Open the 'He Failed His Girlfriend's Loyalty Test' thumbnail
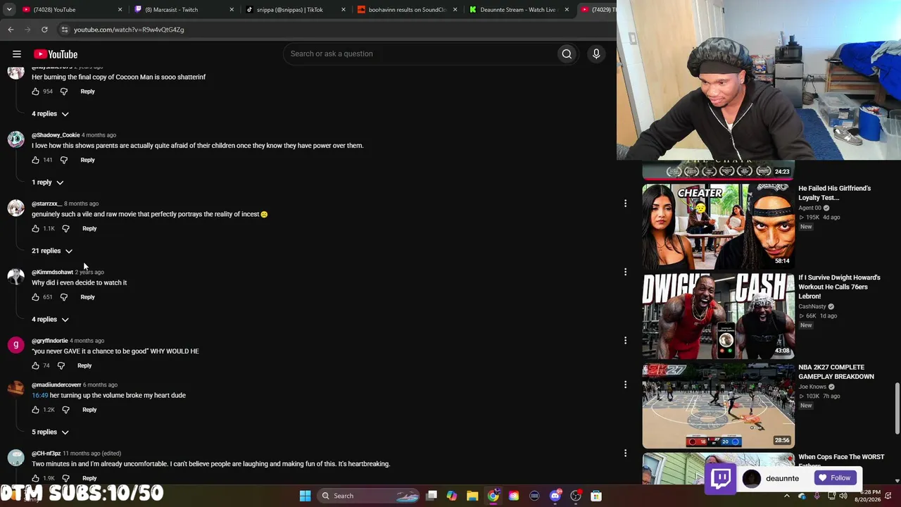901x507 pixels. pyautogui.click(x=719, y=227)
